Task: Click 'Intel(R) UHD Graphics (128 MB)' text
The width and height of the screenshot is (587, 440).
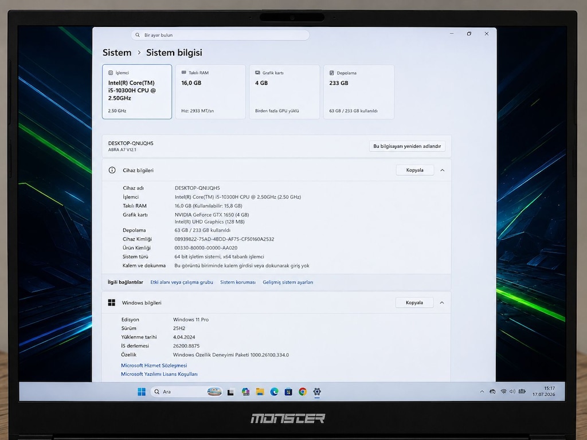Action: click(x=210, y=222)
